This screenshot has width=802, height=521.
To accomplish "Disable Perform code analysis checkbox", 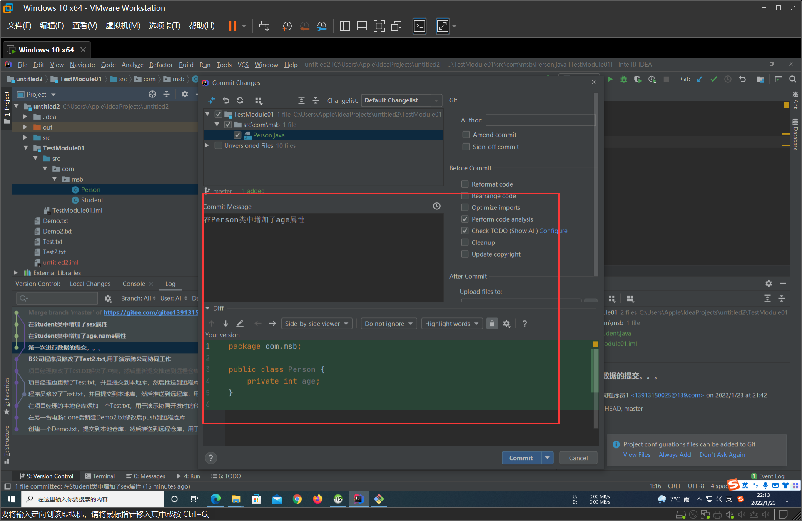I will 465,219.
